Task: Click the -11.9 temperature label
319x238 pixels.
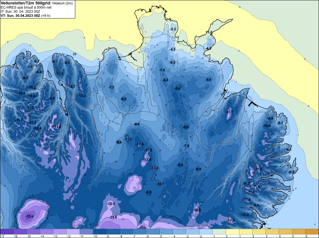Action: coord(256,187)
